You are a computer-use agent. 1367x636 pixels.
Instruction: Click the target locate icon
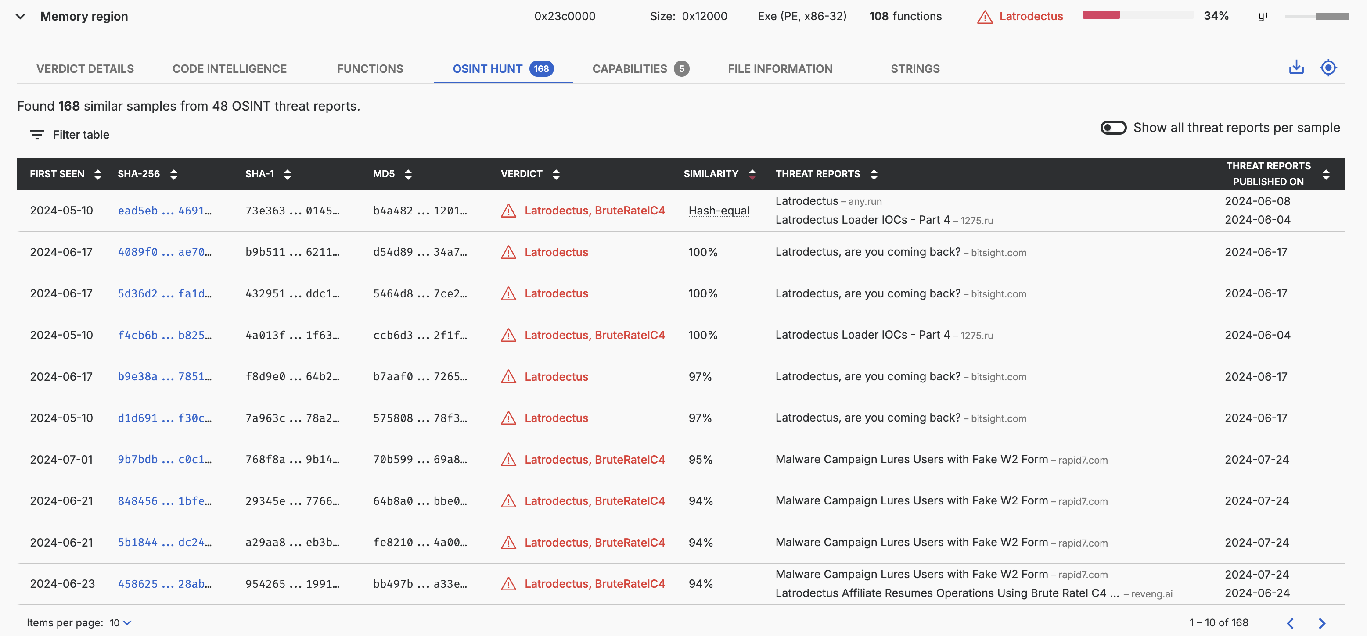[1328, 68]
